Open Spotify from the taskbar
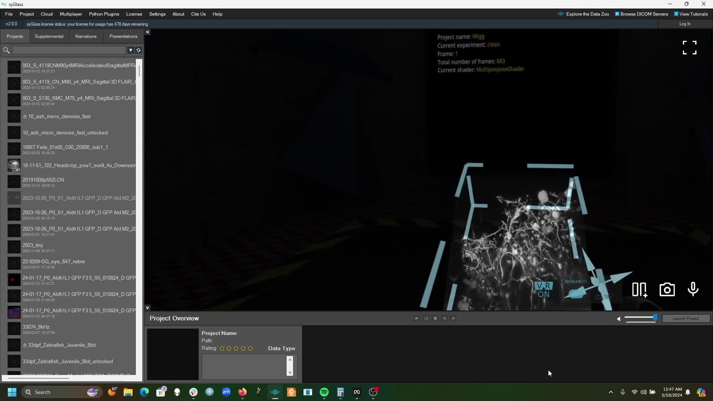The image size is (713, 401). pos(324,392)
